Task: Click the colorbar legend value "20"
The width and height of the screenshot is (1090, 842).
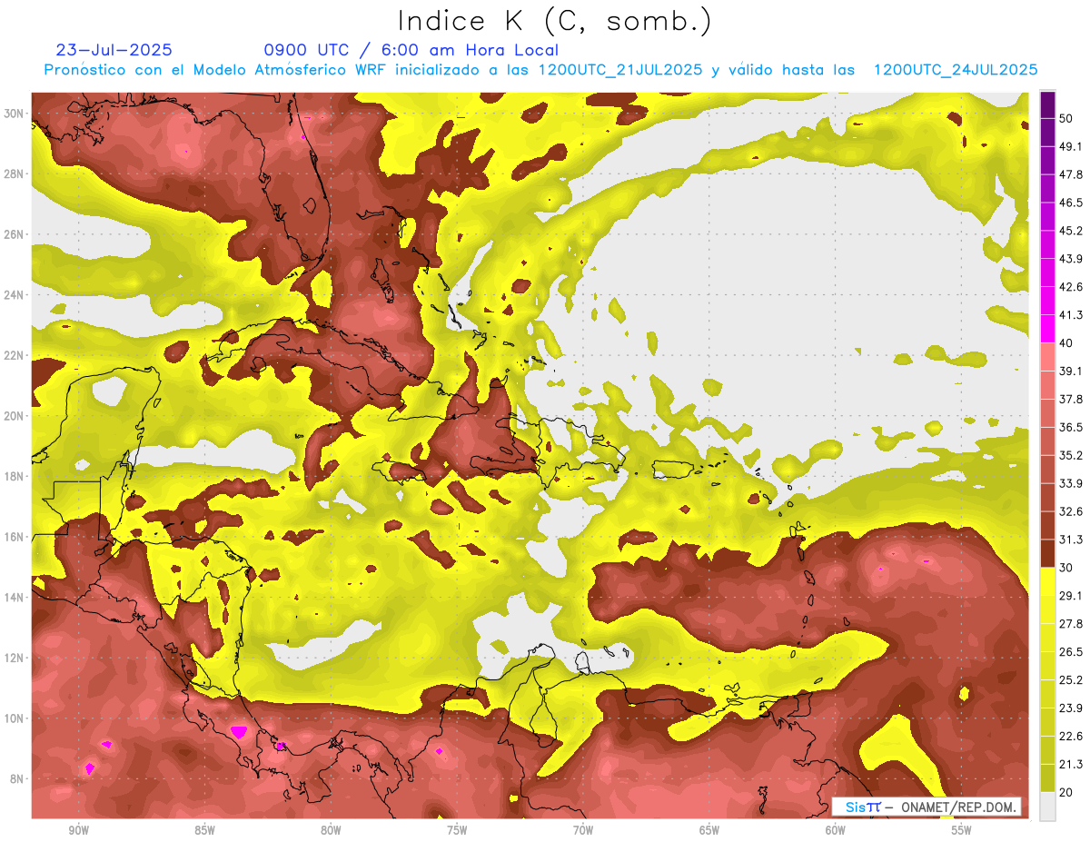Action: pyautogui.click(x=1066, y=792)
